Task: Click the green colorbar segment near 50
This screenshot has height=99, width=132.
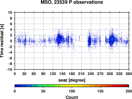Action: (x=43, y=86)
